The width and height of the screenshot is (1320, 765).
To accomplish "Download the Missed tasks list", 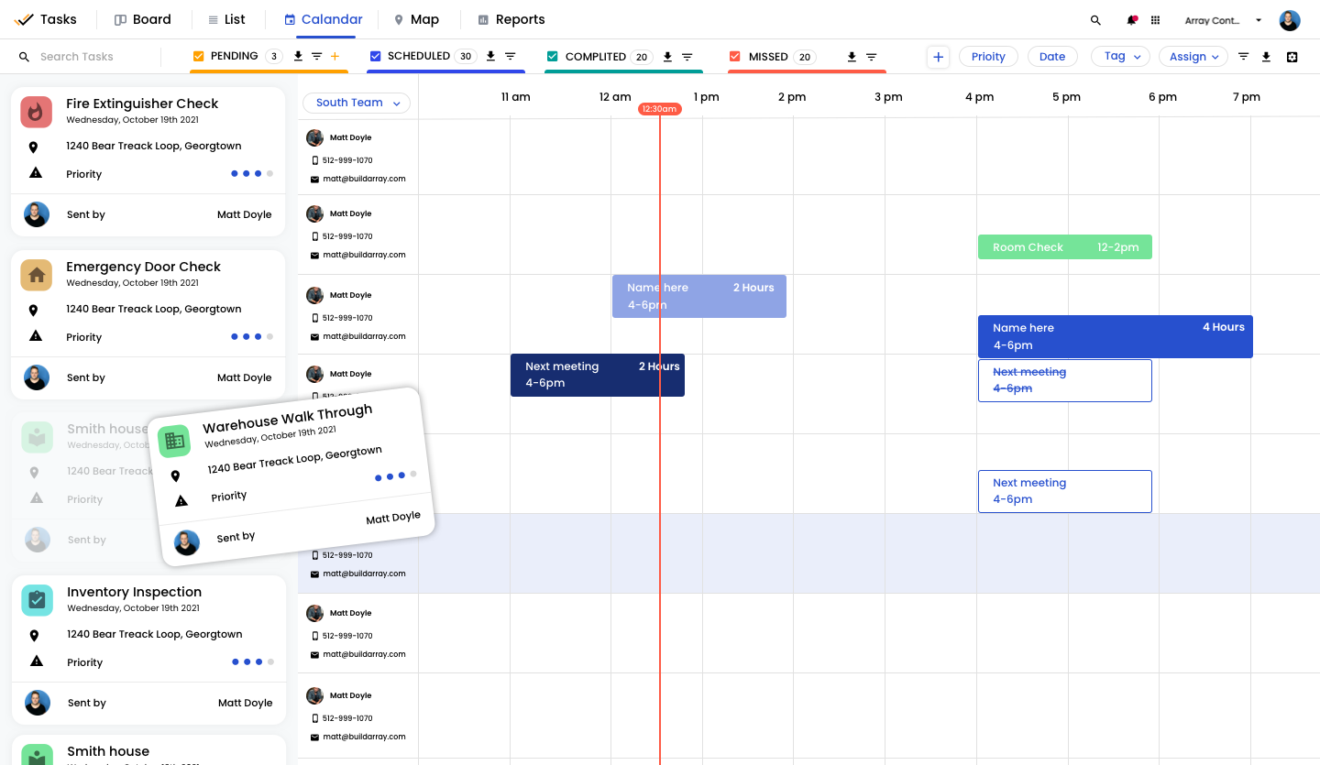I will click(852, 57).
